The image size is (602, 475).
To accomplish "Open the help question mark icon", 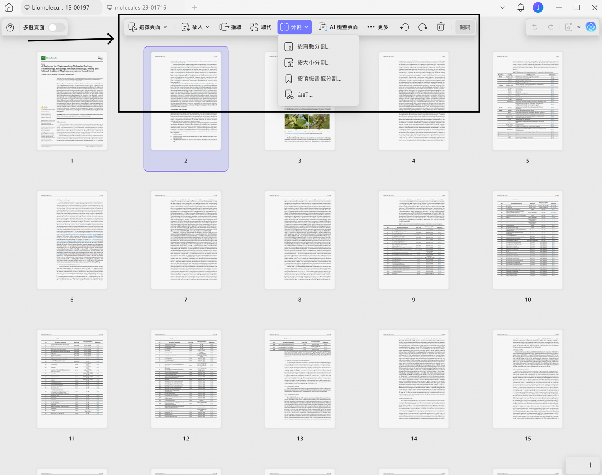I will point(10,27).
